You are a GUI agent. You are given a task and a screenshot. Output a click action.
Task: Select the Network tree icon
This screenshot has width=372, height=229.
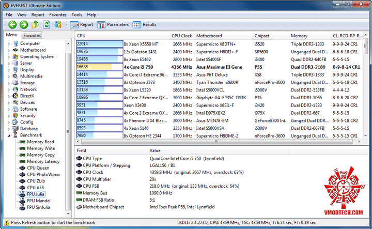[16, 89]
